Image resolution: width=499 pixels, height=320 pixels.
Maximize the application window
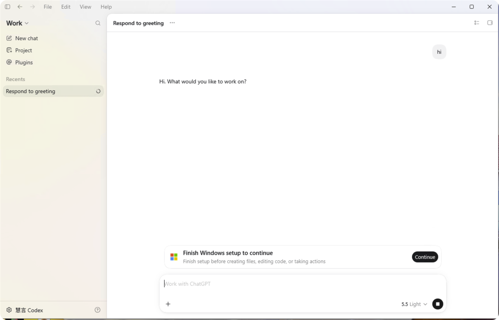(x=472, y=7)
